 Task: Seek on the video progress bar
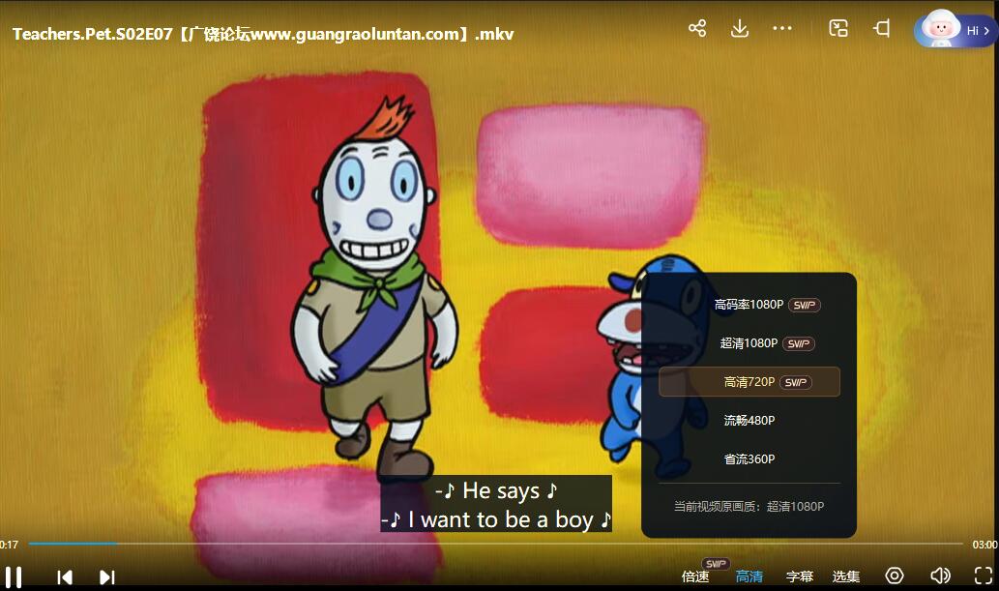point(496,544)
